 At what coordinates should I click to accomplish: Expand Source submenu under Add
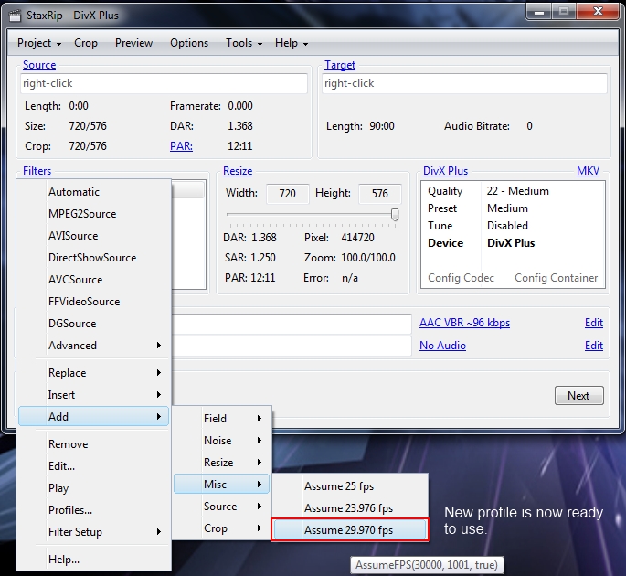tap(221, 507)
